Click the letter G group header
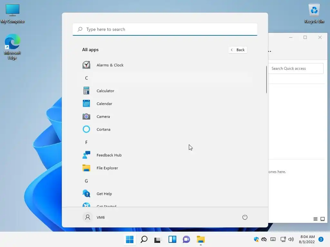The height and width of the screenshot is (247, 330). (x=86, y=181)
